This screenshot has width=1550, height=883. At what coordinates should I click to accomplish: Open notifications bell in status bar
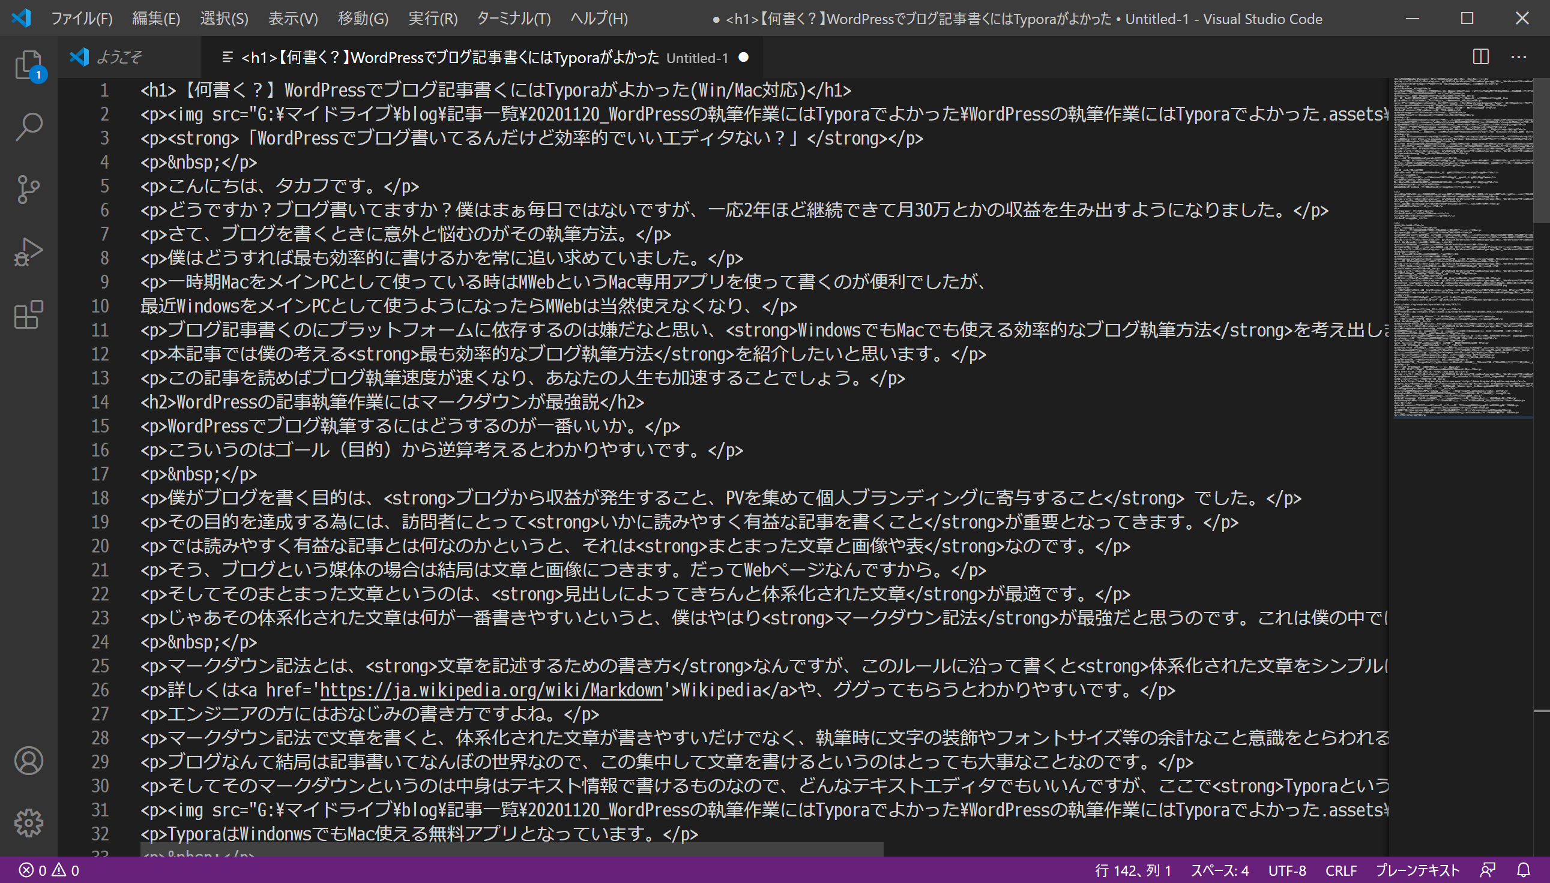(x=1524, y=870)
